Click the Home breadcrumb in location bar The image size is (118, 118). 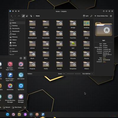(38, 16)
